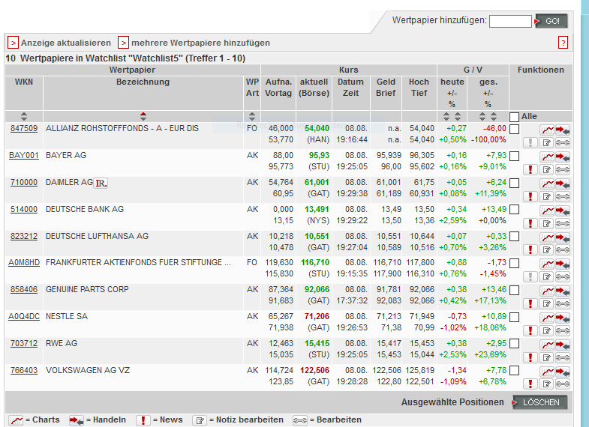
Task: Open chart for DEUTSCHE BANK AG
Action: tap(547, 211)
